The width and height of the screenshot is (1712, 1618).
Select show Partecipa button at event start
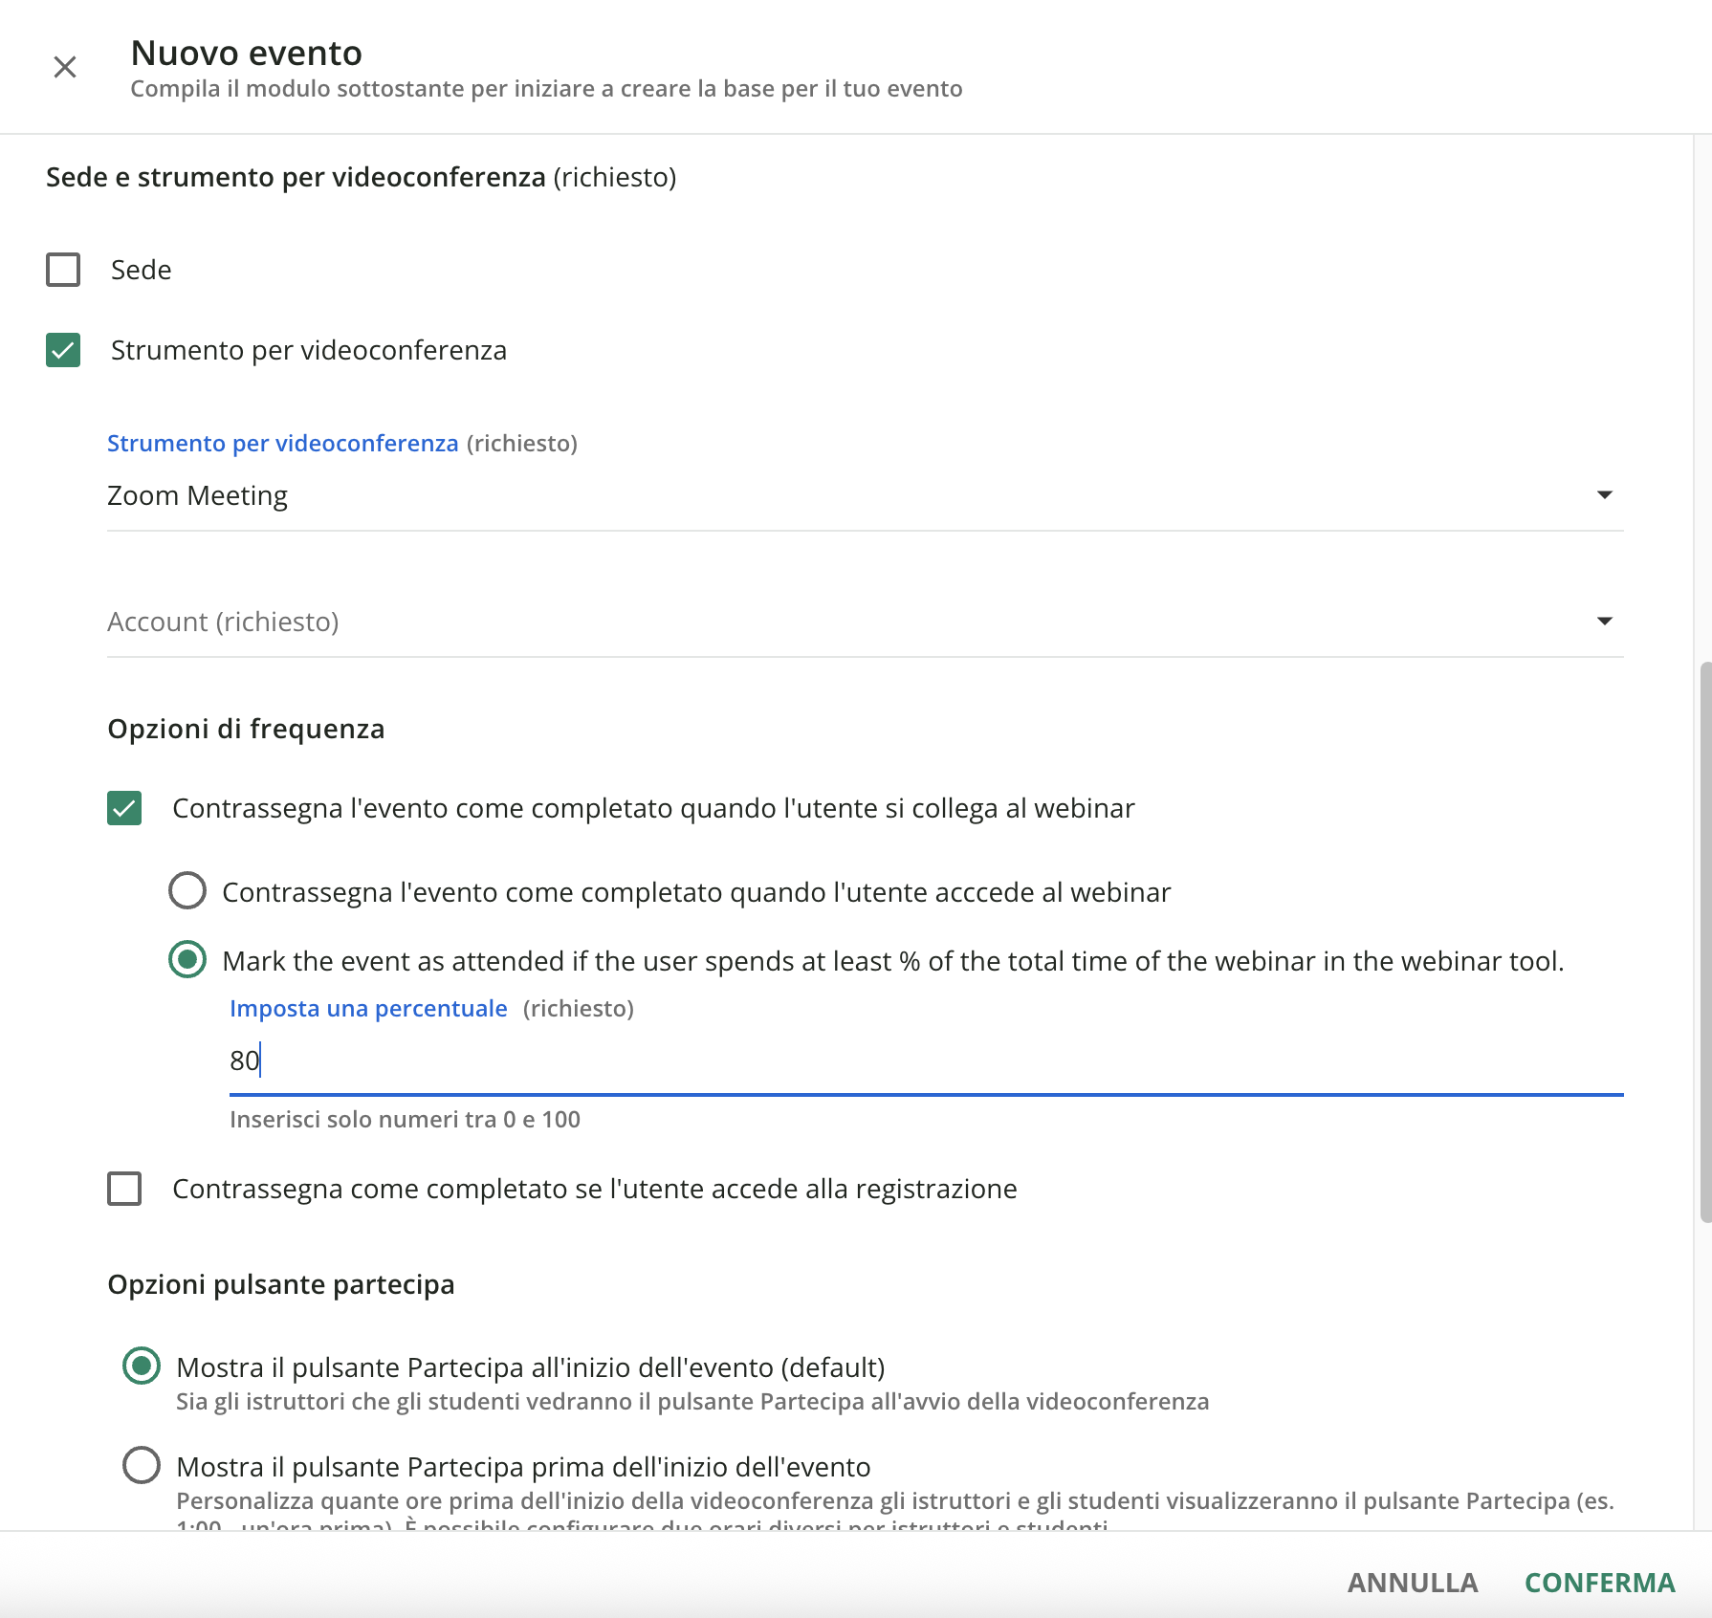(x=142, y=1366)
